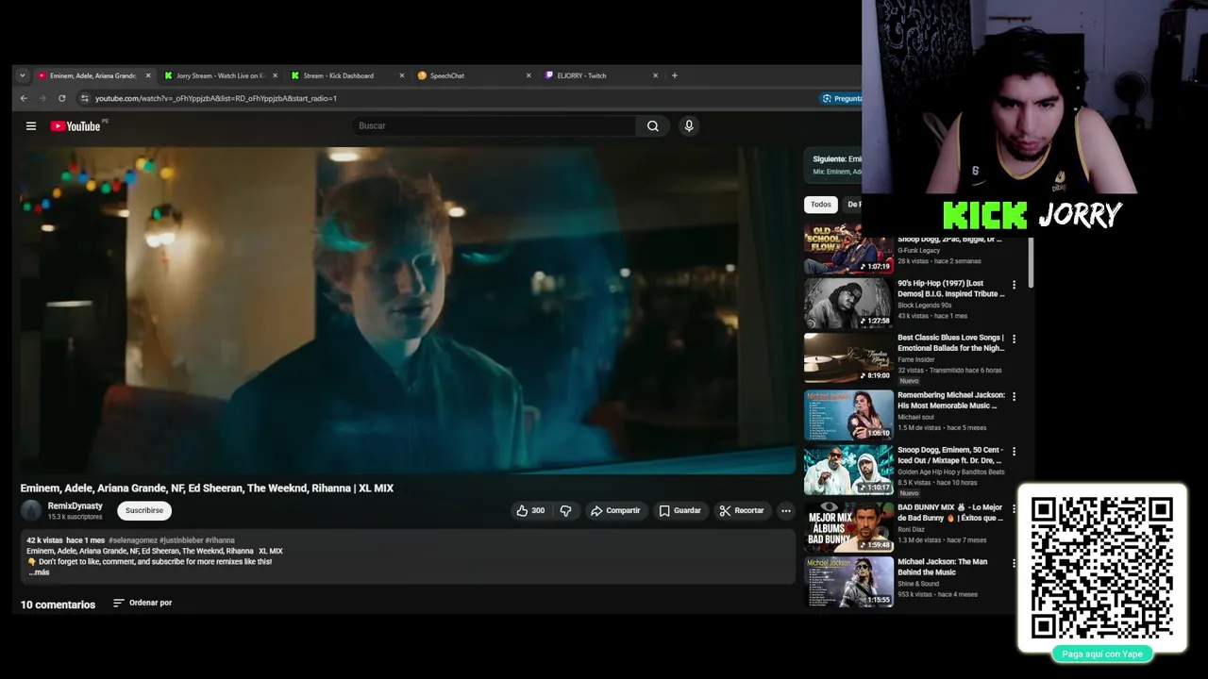Click the 10 comentarios heading

(x=58, y=604)
